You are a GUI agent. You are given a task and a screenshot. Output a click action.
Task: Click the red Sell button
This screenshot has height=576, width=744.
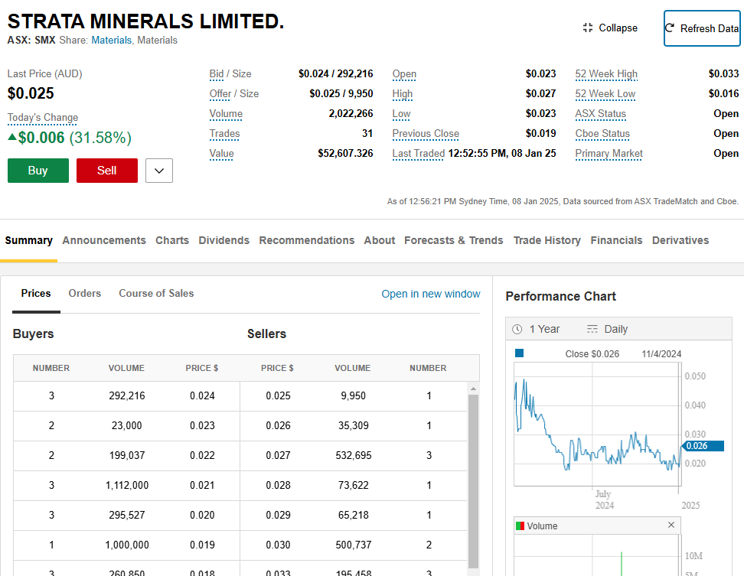click(x=106, y=171)
